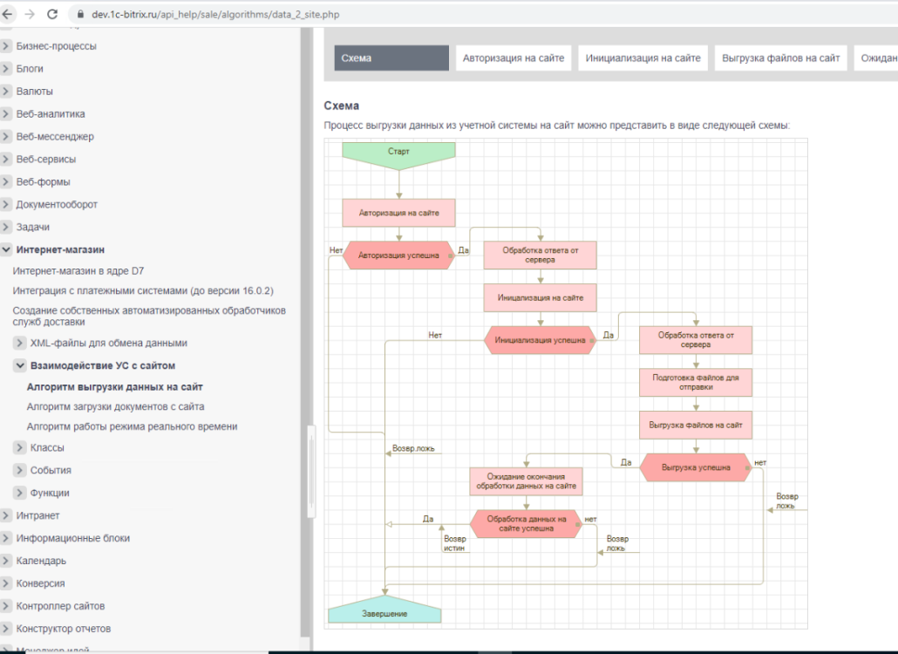Expand the XML-файлы для обмена данными node

(20, 344)
